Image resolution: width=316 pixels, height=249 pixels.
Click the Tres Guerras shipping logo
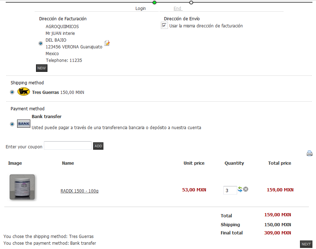point(24,92)
